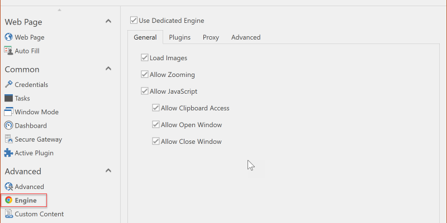447x223 pixels.
Task: Collapse the Advanced section chevron
Action: tap(108, 171)
